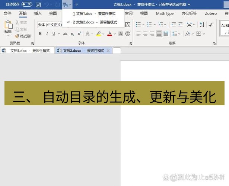229x186 pixels.
Task: Apply the red font color
Action: click(x=110, y=34)
